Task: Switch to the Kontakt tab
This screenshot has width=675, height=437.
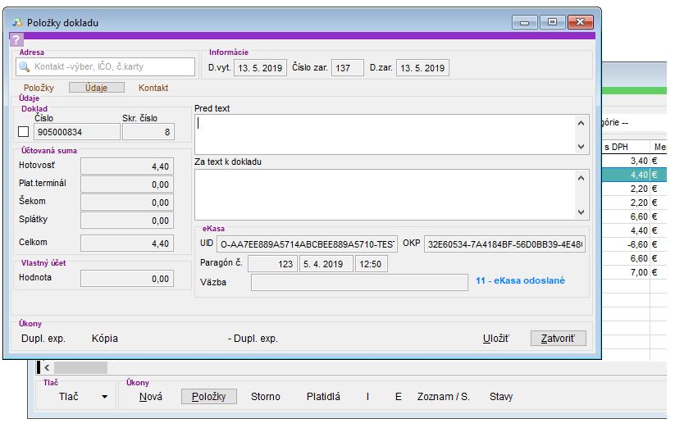Action: point(153,88)
